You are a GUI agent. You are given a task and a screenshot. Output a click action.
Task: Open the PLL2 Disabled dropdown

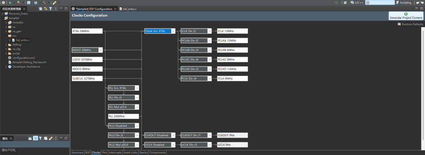pos(137,126)
